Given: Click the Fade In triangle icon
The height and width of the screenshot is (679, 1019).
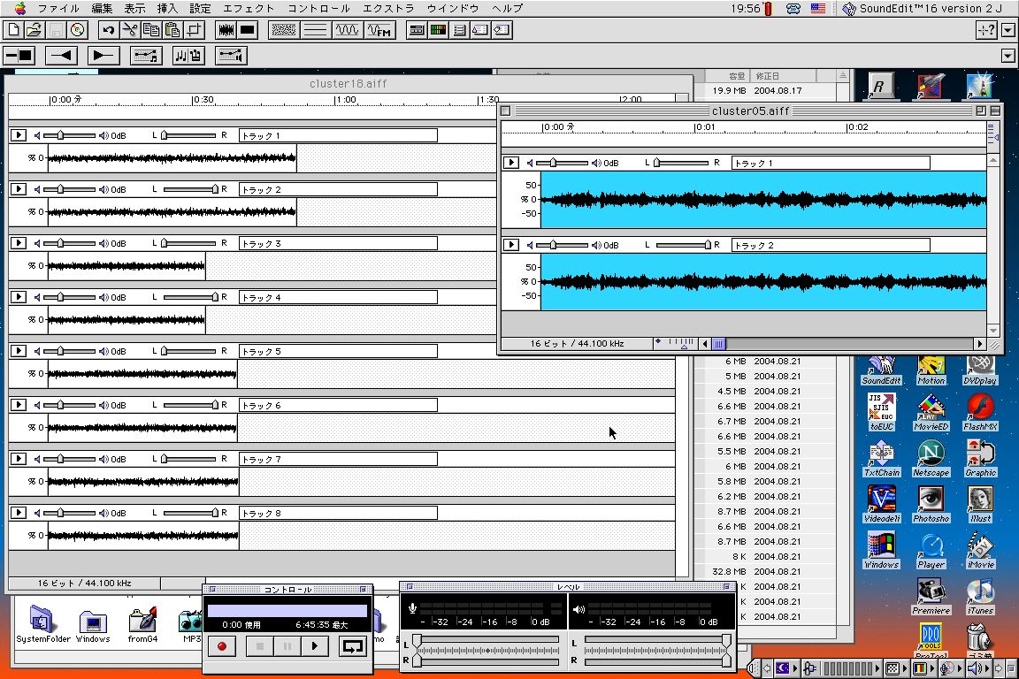Looking at the screenshot, I should (x=61, y=56).
